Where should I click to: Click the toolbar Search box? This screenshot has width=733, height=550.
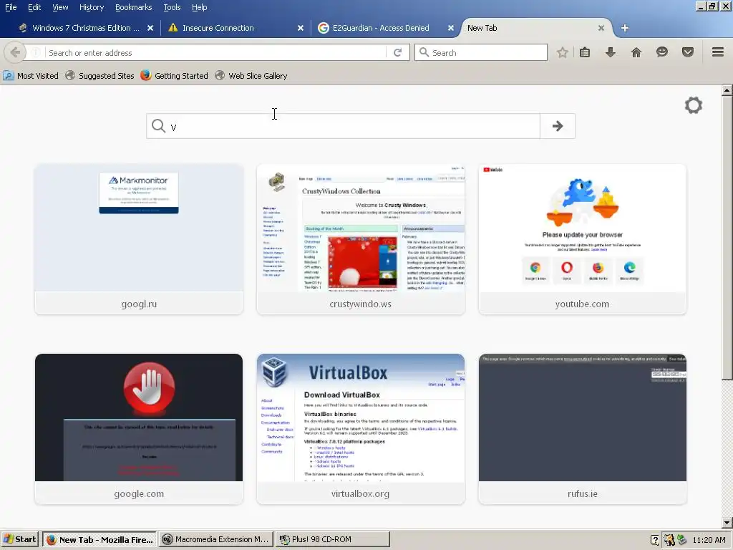point(481,52)
